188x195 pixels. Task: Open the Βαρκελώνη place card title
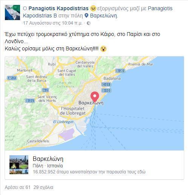click(x=48, y=159)
